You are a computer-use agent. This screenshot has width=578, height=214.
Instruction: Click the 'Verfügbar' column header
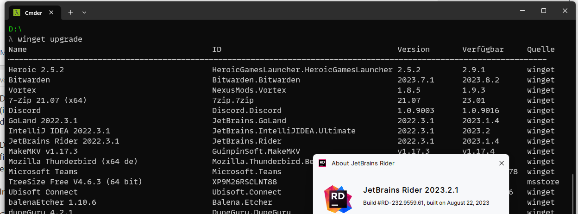(483, 50)
